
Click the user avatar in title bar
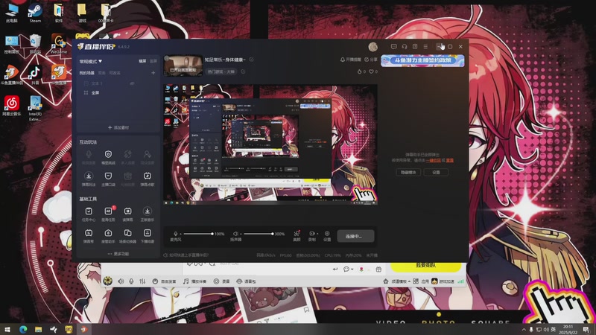pos(373,47)
